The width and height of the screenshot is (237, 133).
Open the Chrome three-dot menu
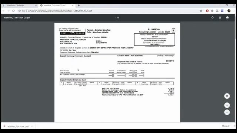coord(234,11)
